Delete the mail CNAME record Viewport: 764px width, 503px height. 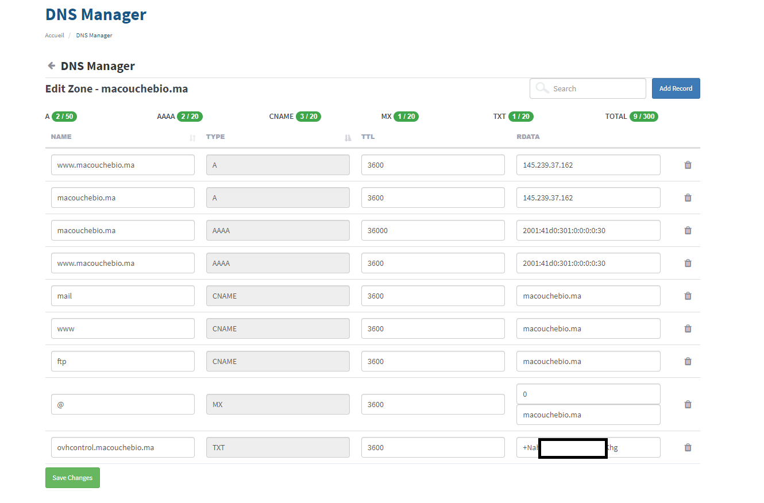688,296
